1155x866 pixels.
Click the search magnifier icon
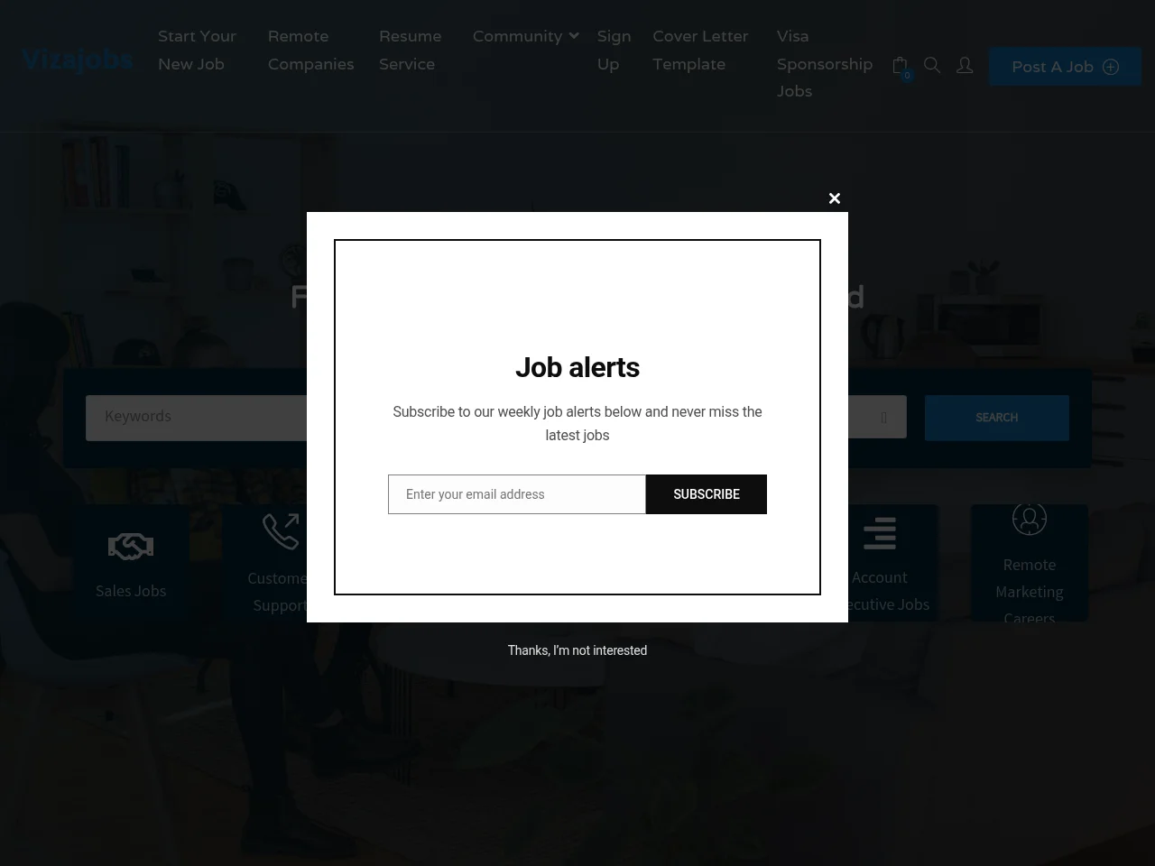pos(932,65)
